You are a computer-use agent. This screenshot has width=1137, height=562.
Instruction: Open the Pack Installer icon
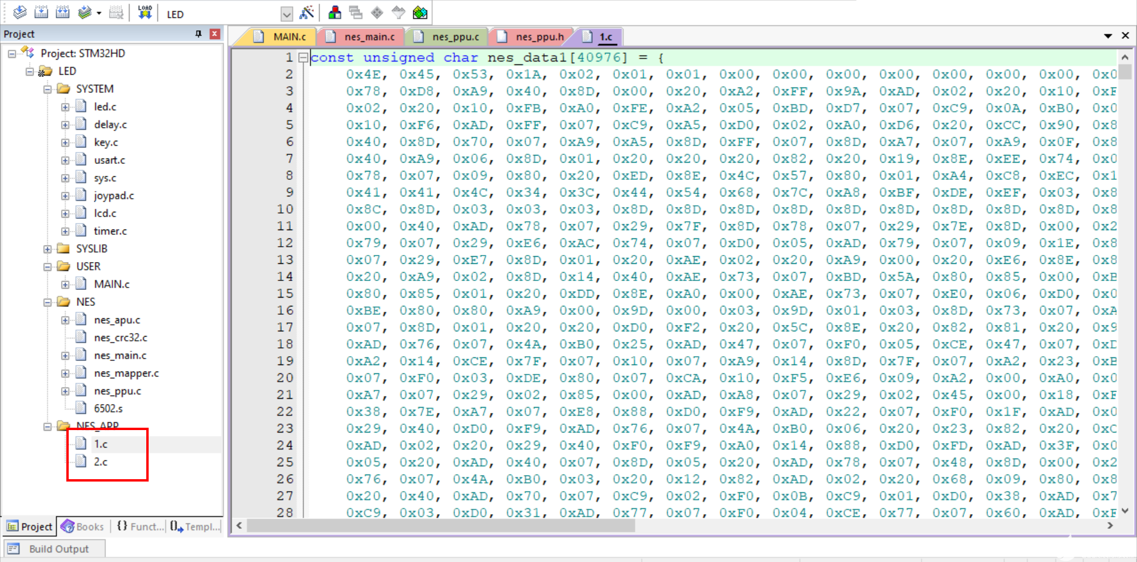coord(420,12)
